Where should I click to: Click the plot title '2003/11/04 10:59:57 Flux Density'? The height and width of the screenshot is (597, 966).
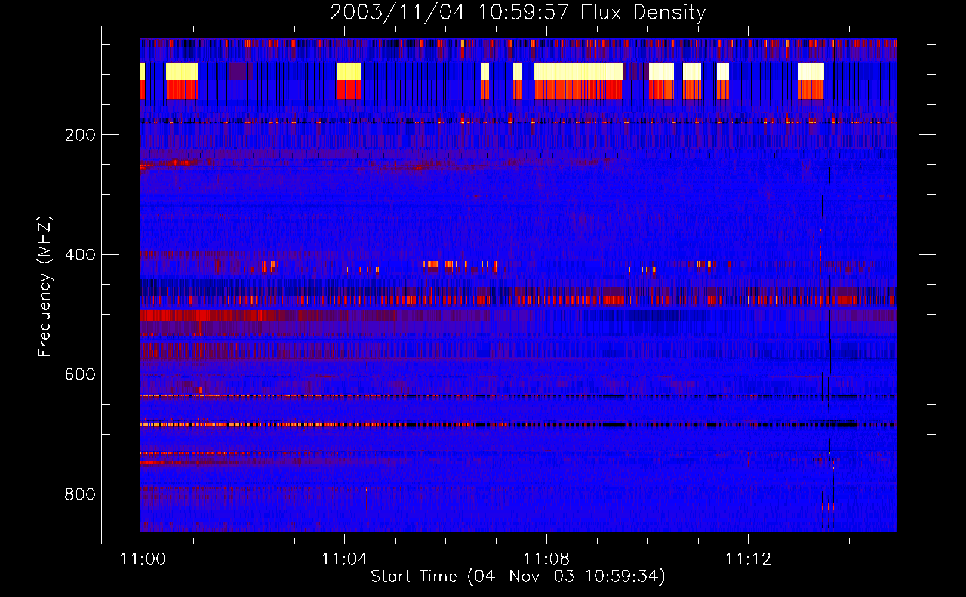click(518, 12)
